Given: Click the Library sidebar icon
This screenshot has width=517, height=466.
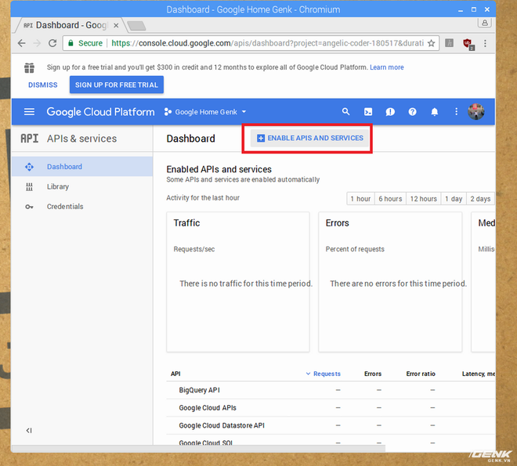Looking at the screenshot, I should 29,187.
